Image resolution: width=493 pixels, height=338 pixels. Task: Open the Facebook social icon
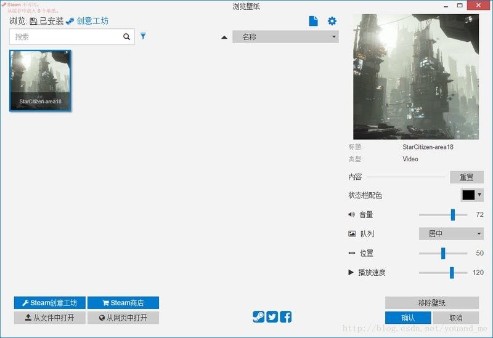point(285,316)
